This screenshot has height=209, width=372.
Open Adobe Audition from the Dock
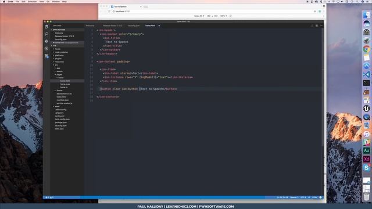[367, 150]
